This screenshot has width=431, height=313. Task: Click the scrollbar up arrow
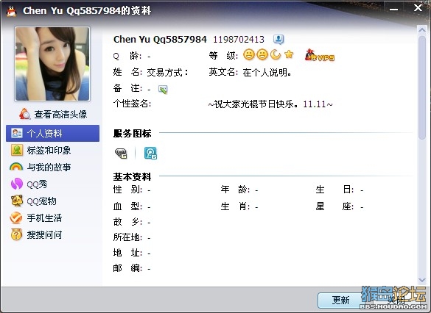coord(422,29)
